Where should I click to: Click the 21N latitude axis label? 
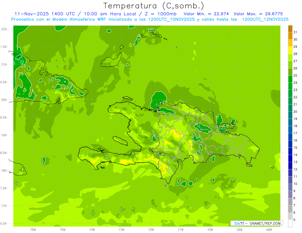pyautogui.click(x=4, y=64)
